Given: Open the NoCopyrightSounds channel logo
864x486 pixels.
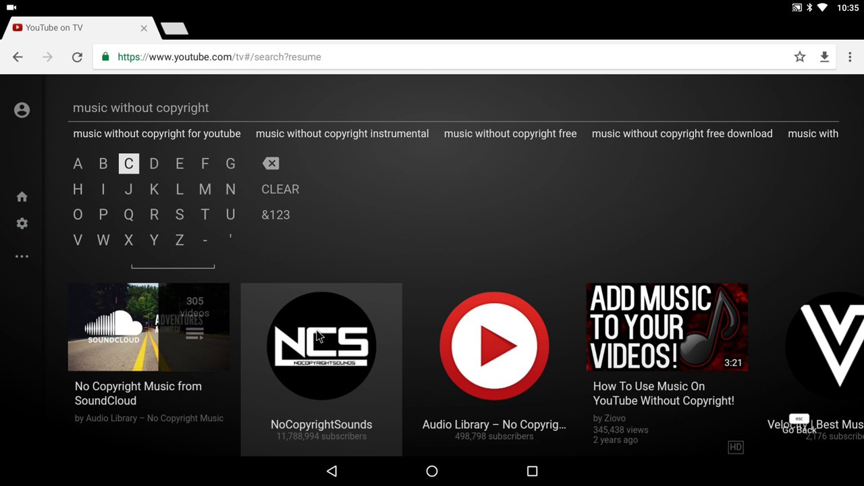Looking at the screenshot, I should 321,346.
